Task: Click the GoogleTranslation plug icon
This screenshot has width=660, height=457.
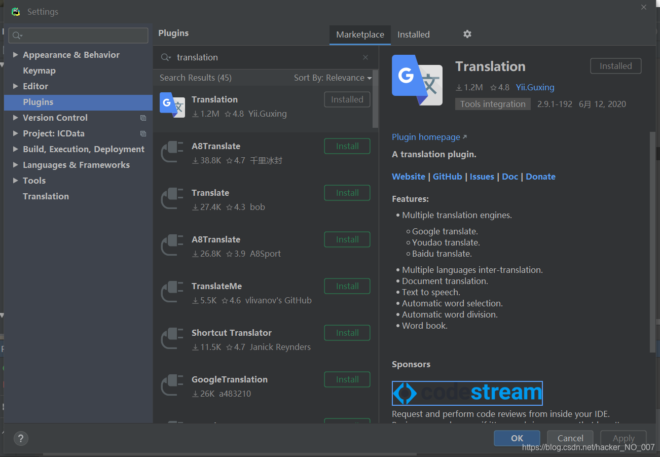Action: pos(172,385)
